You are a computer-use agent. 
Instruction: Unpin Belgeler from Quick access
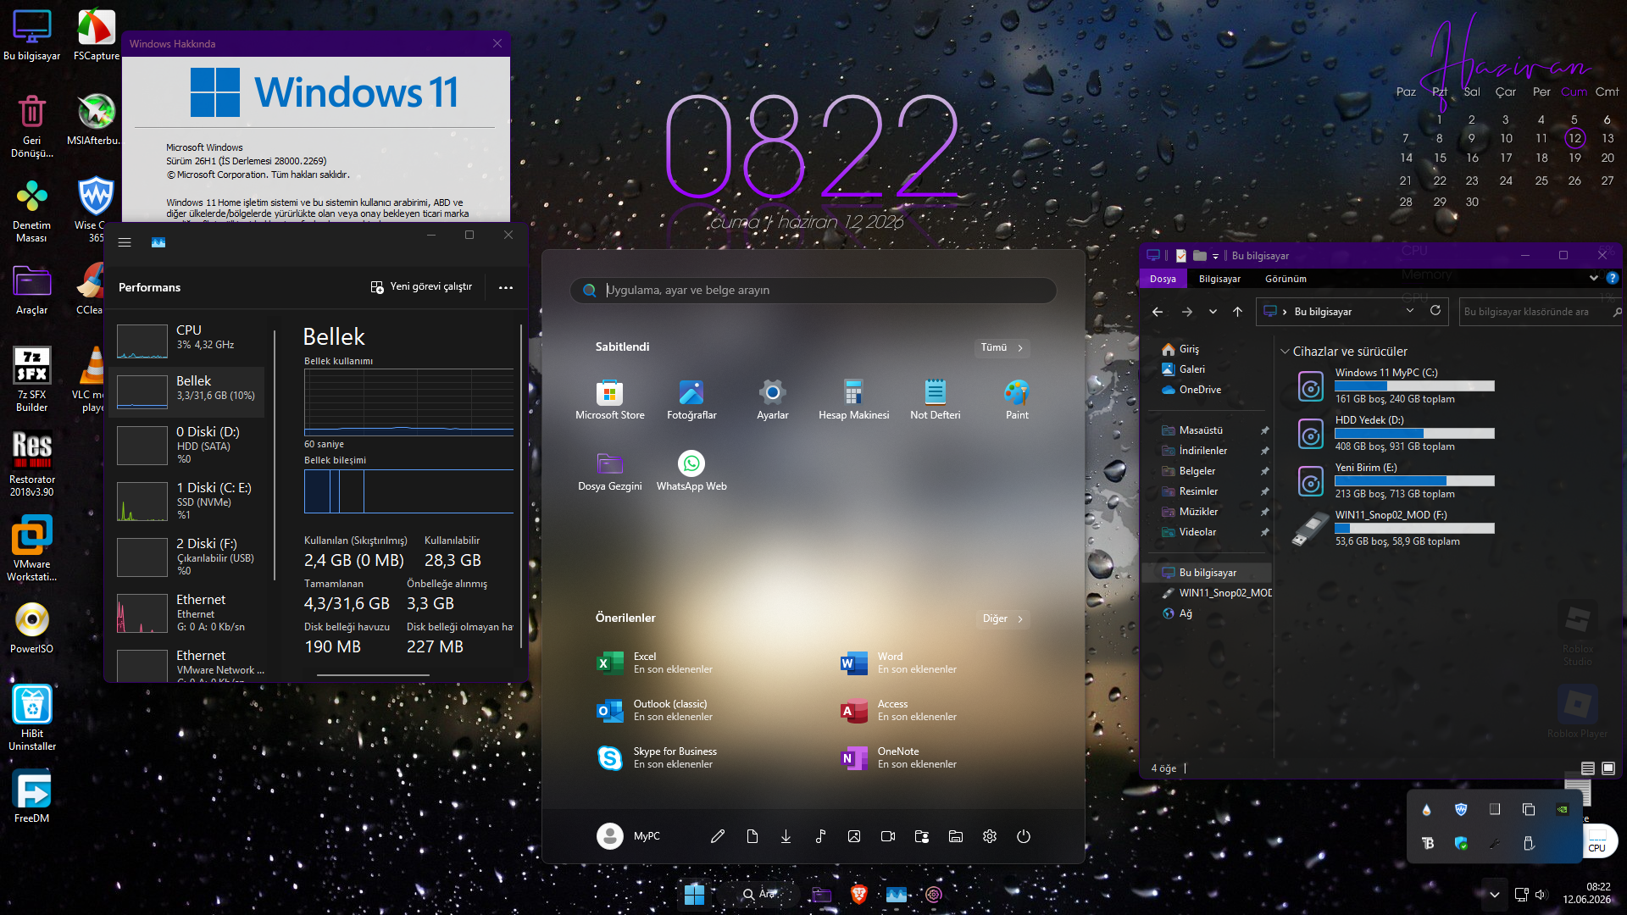point(1265,471)
